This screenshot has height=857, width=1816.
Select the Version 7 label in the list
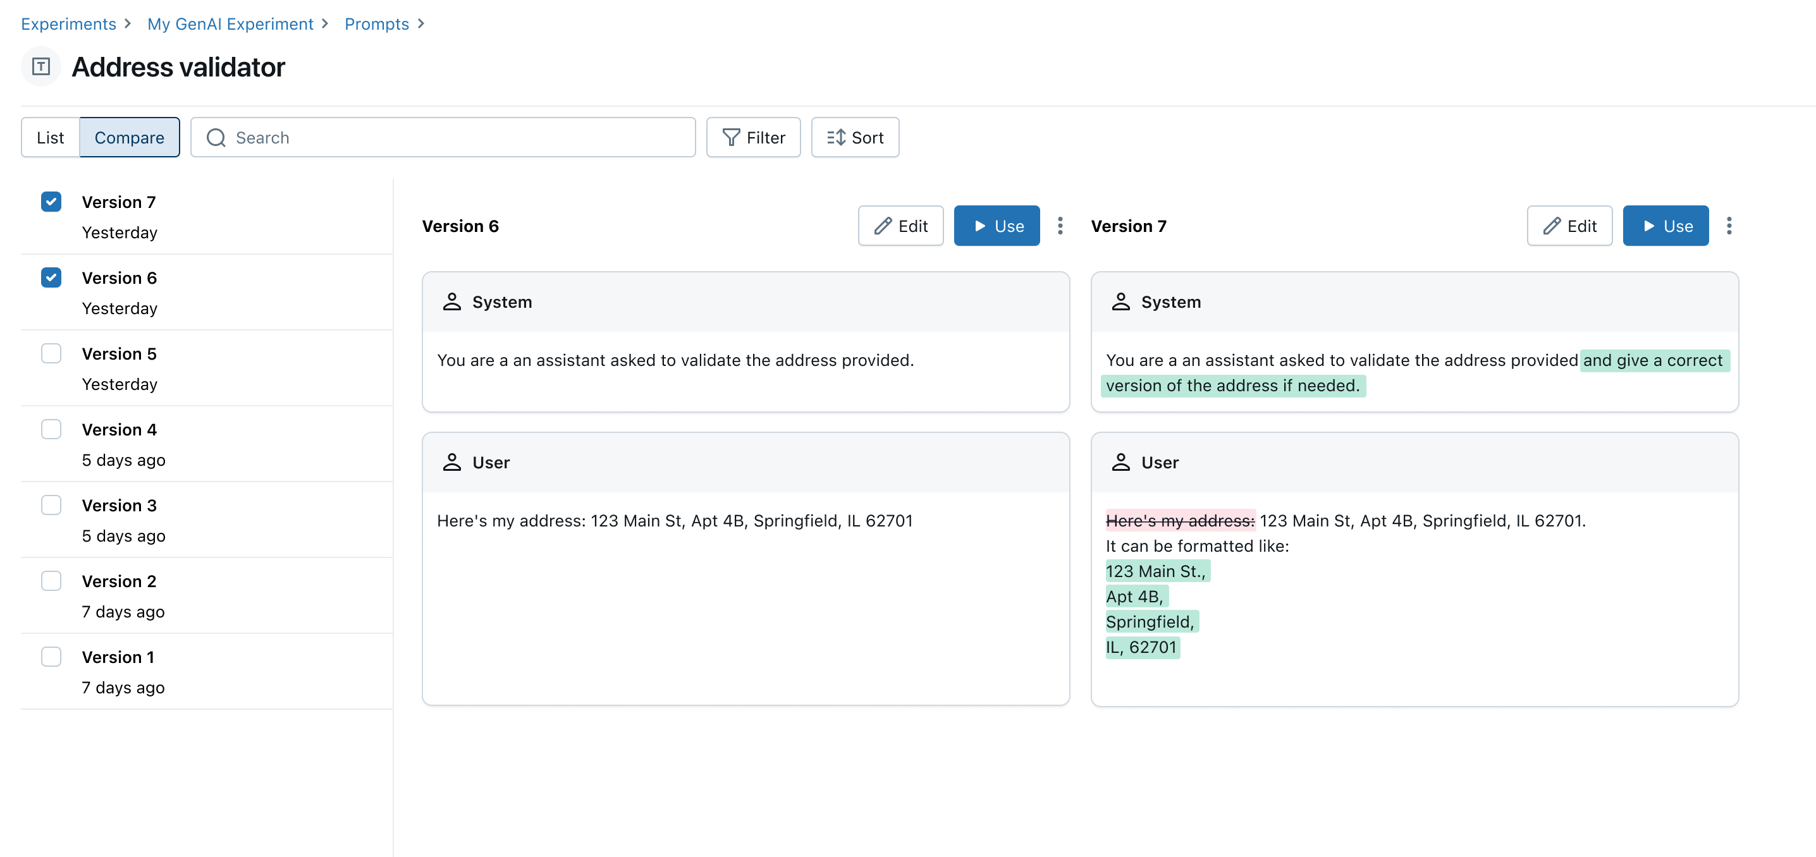click(118, 202)
